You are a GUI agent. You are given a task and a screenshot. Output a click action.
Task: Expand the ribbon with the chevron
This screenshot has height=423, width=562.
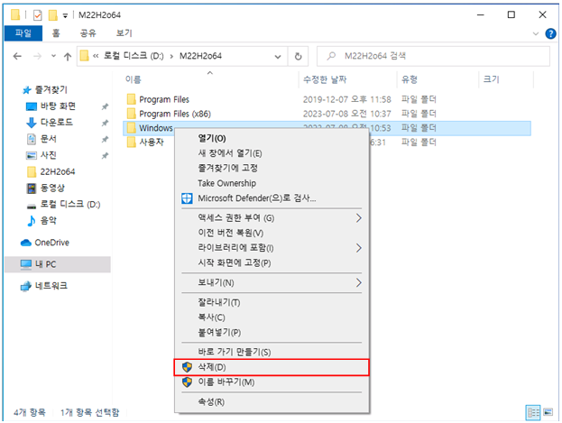click(x=536, y=33)
